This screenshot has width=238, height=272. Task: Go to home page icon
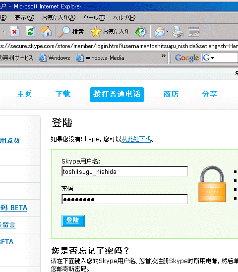click(46, 32)
